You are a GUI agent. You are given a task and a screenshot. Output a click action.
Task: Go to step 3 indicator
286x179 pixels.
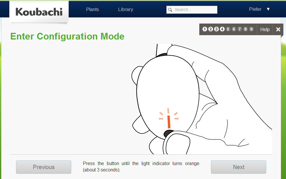tap(216, 29)
